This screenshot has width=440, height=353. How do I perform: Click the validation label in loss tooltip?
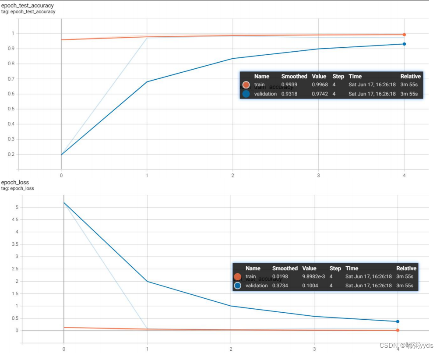tap(257, 286)
